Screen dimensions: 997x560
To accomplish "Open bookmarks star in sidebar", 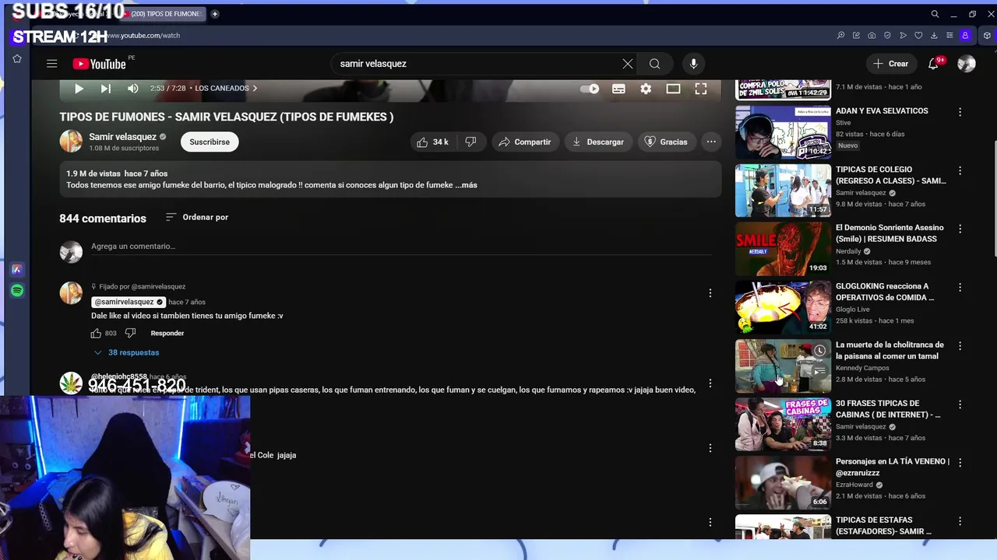I will [x=17, y=59].
